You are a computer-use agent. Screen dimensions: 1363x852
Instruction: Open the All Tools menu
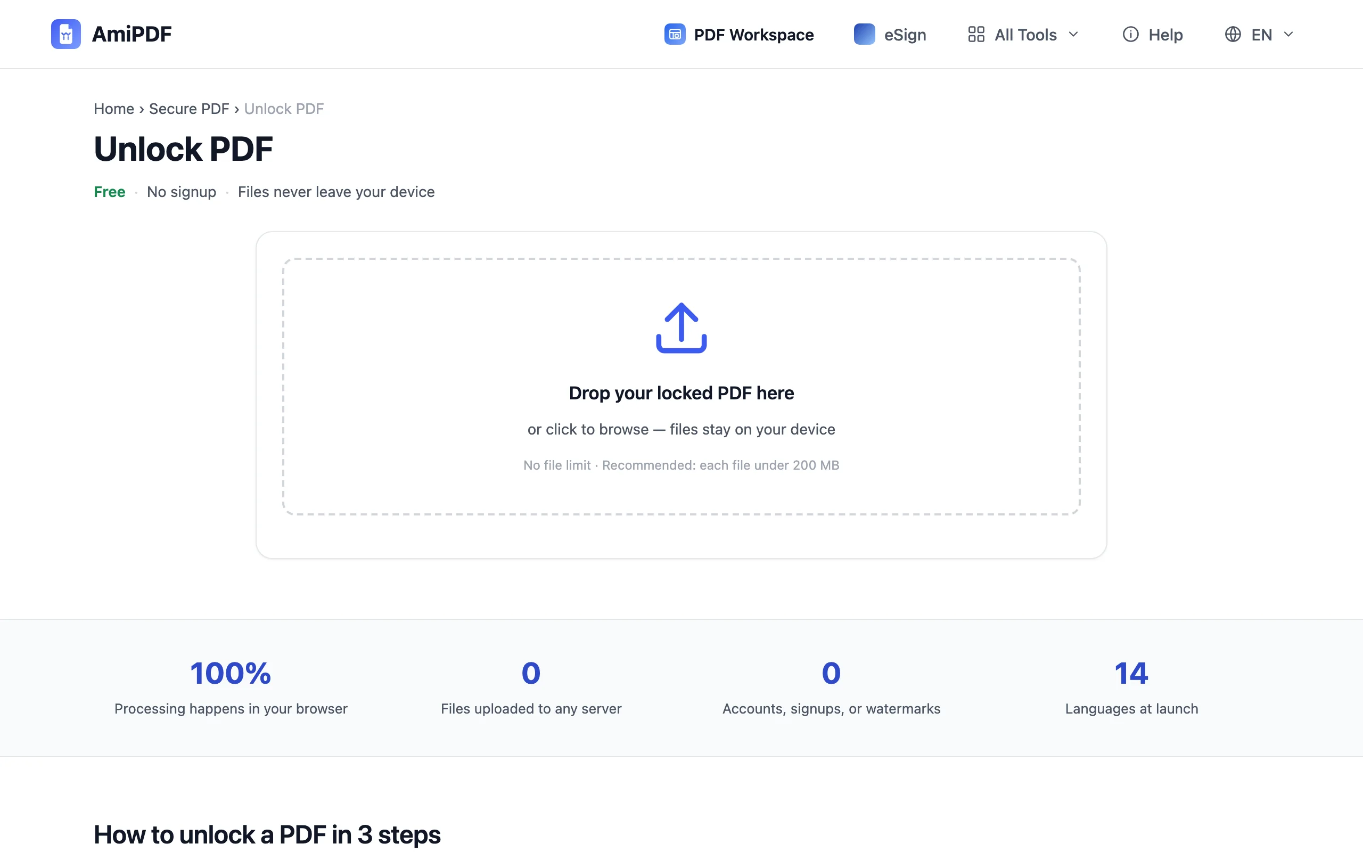[1023, 35]
